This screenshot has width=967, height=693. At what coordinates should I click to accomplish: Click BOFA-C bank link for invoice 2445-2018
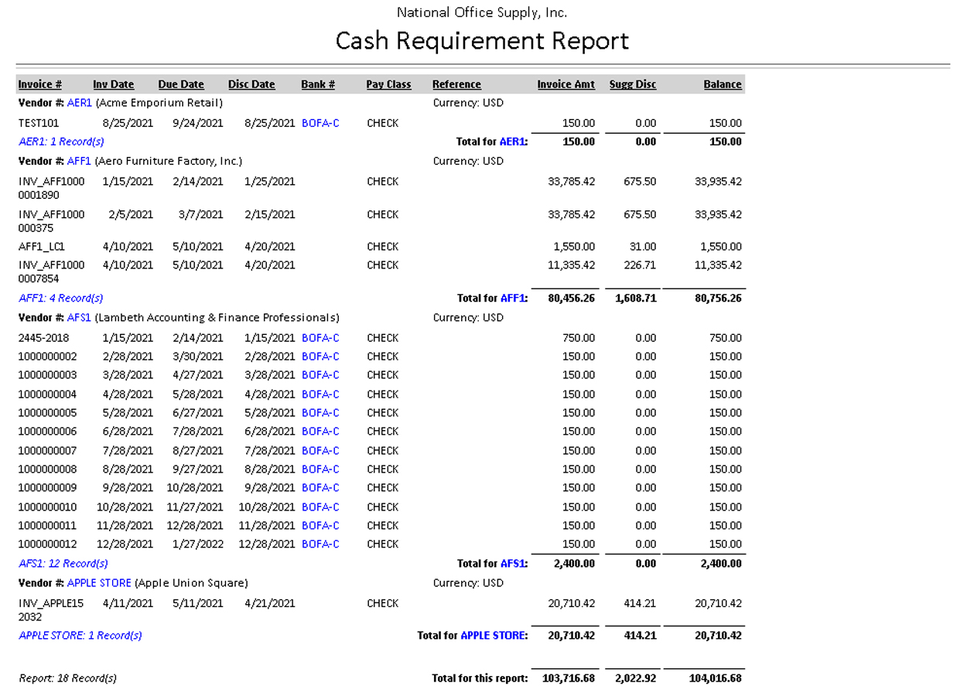click(320, 338)
